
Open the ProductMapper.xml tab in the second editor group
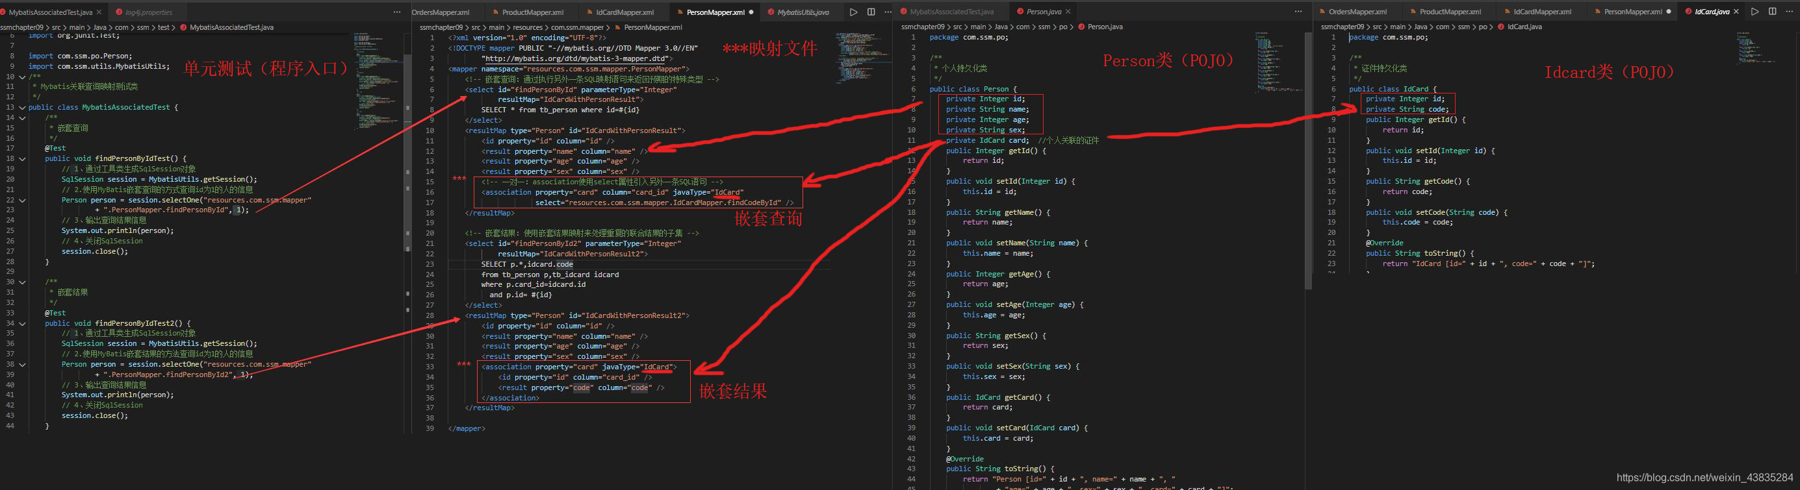point(532,12)
